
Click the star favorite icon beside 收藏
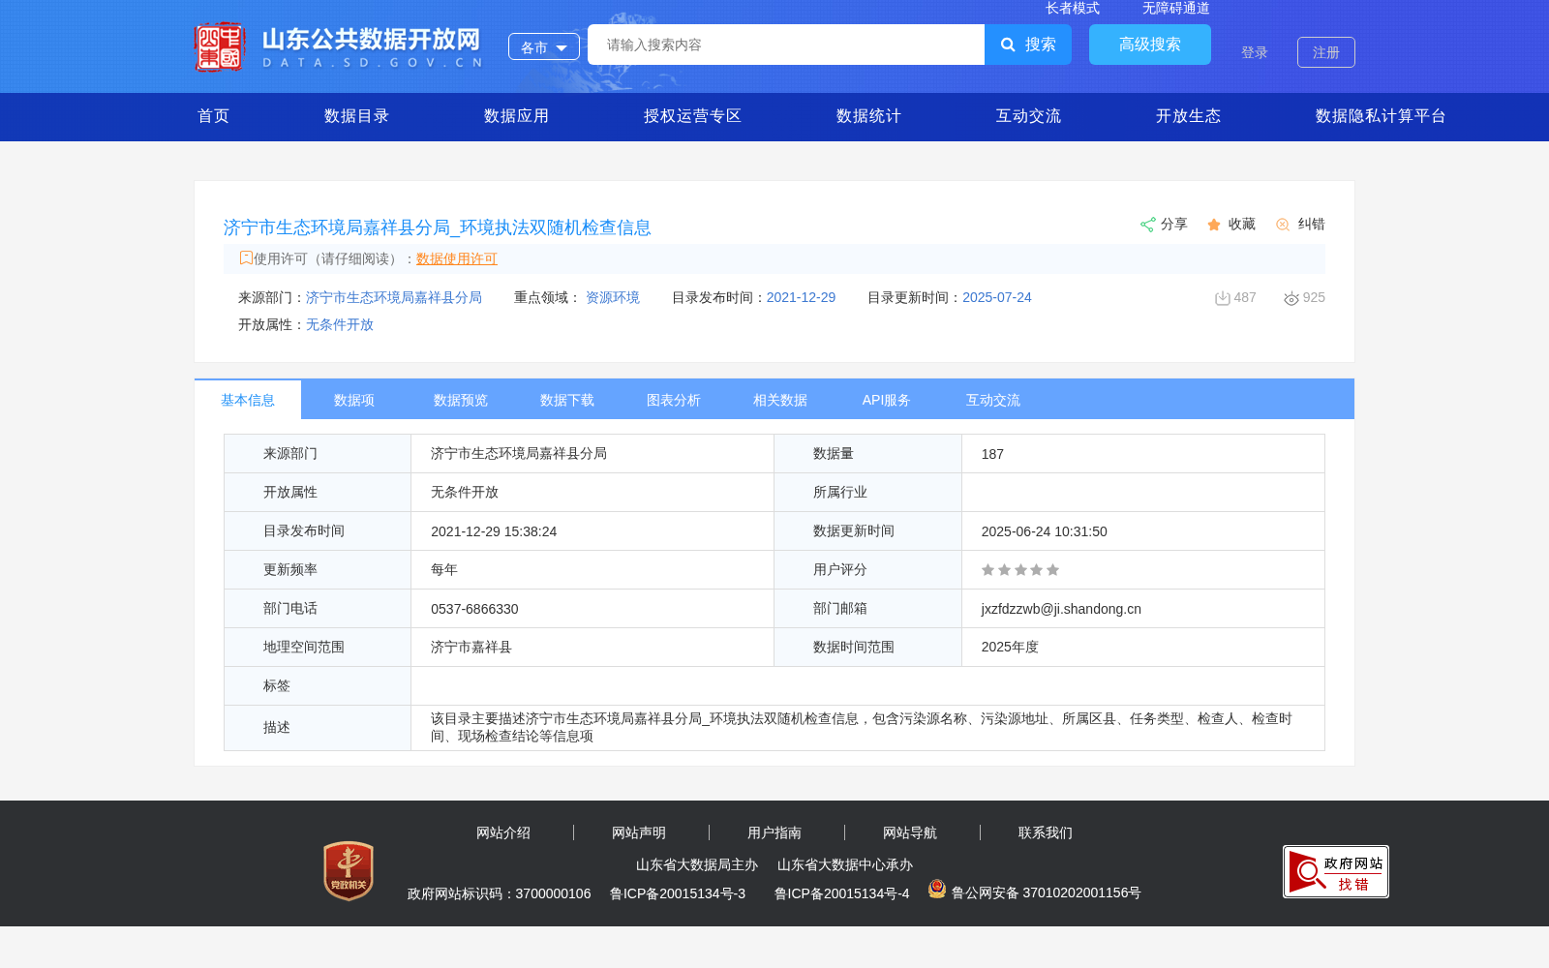click(1214, 225)
